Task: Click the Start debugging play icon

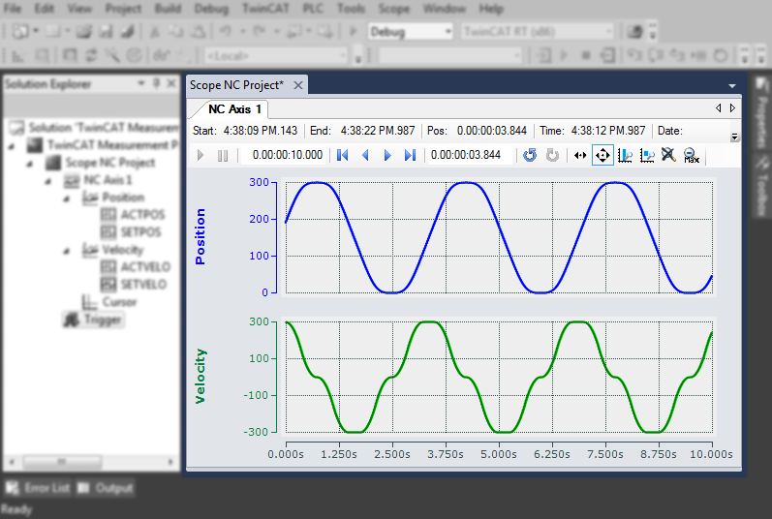Action: click(x=353, y=32)
